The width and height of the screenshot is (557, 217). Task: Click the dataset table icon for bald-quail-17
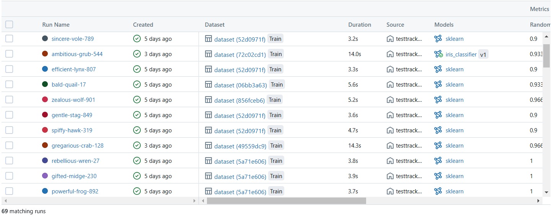[x=208, y=85]
